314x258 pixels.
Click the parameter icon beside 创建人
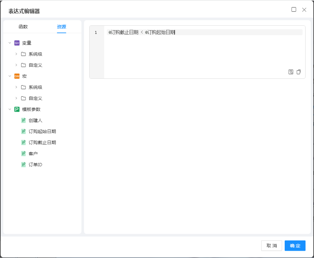click(x=23, y=120)
